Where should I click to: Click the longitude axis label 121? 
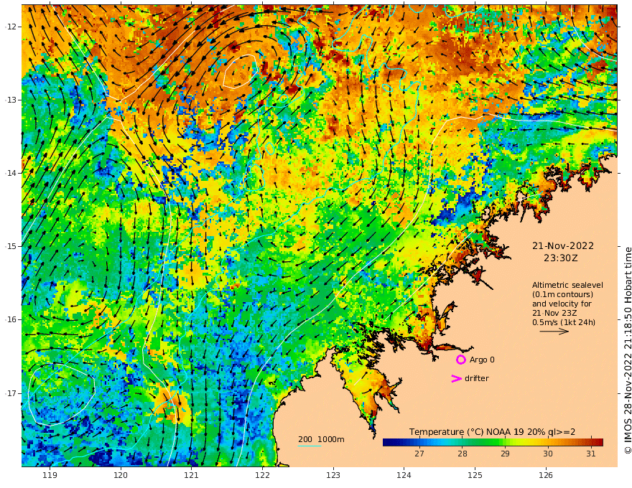point(192,475)
